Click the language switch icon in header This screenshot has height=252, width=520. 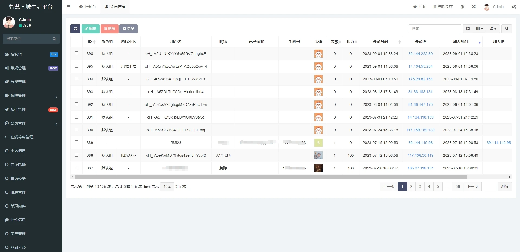462,7
